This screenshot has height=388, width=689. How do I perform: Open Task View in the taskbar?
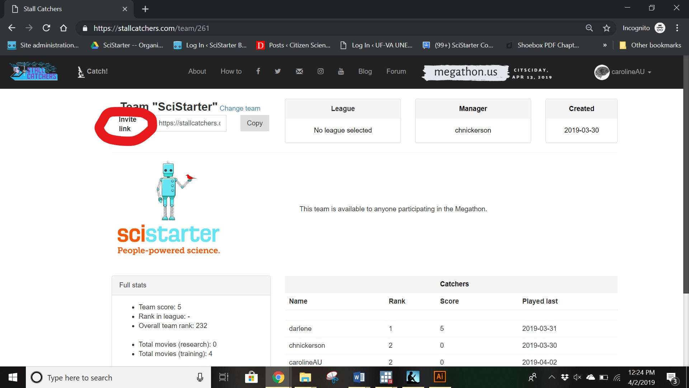click(x=224, y=377)
